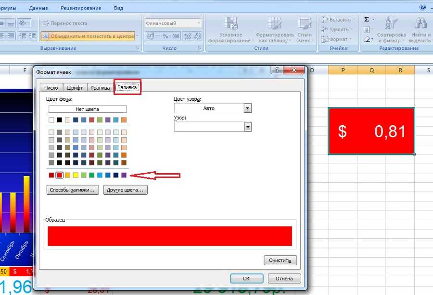Click the Excel help question mark icon
Image resolution: width=433 pixels, height=295 pixels.
click(x=423, y=8)
